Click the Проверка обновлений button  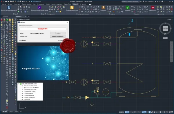pos(58,37)
